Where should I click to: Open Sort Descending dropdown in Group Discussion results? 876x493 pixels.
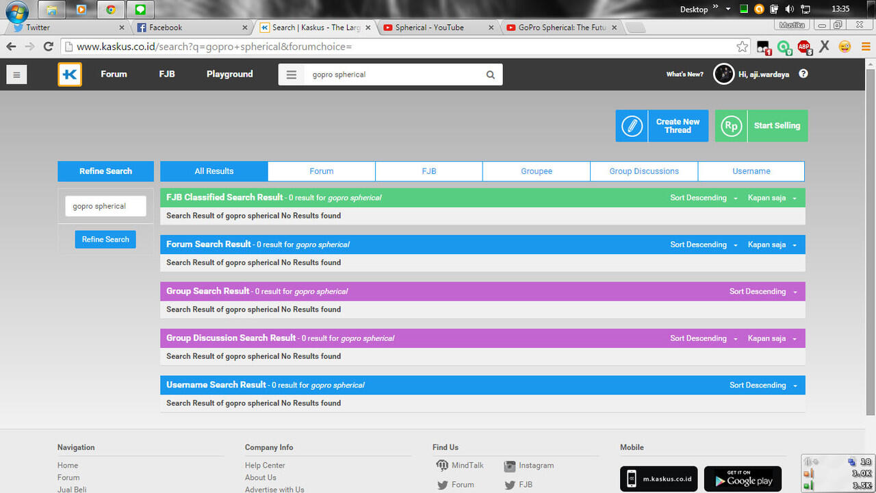point(704,338)
